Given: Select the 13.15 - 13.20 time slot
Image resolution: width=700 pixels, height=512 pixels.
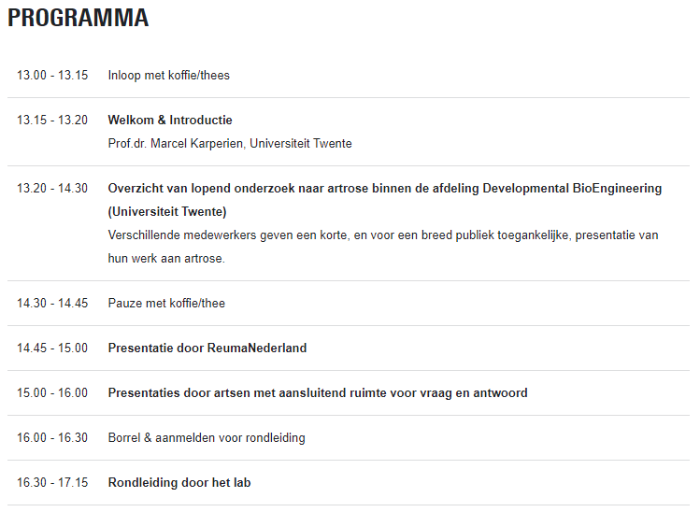Looking at the screenshot, I should click(52, 121).
